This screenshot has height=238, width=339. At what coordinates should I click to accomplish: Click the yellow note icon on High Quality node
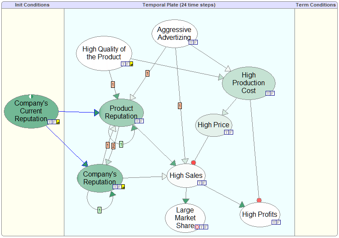click(131, 64)
